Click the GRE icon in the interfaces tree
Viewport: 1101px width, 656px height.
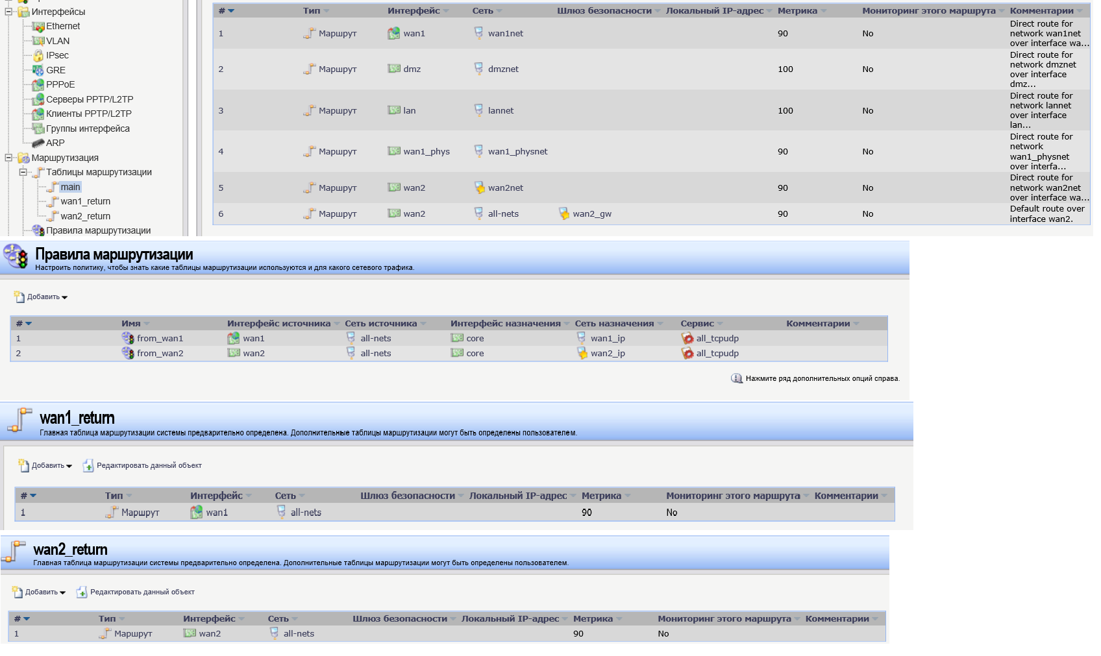click(38, 70)
